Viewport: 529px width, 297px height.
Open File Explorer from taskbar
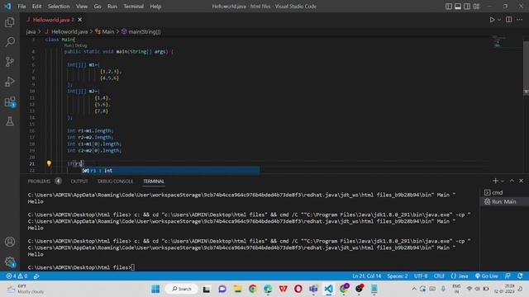pos(237,289)
